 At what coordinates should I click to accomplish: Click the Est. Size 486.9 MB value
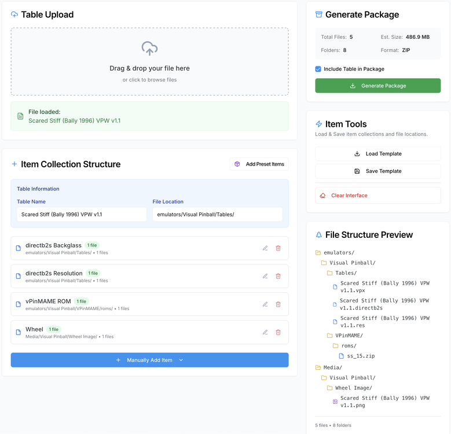(417, 37)
